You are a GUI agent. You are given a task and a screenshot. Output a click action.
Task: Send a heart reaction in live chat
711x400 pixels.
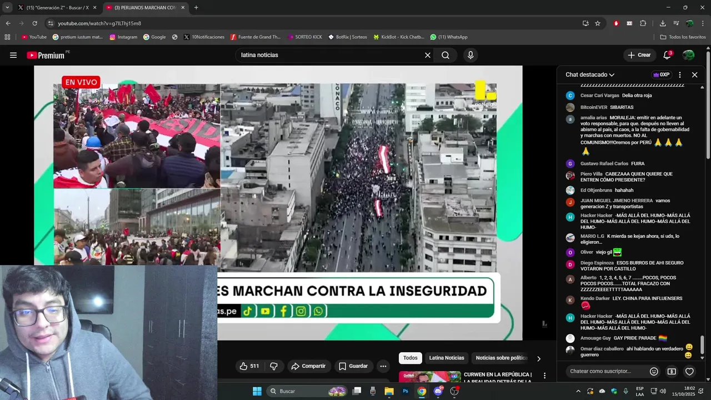coord(689,371)
